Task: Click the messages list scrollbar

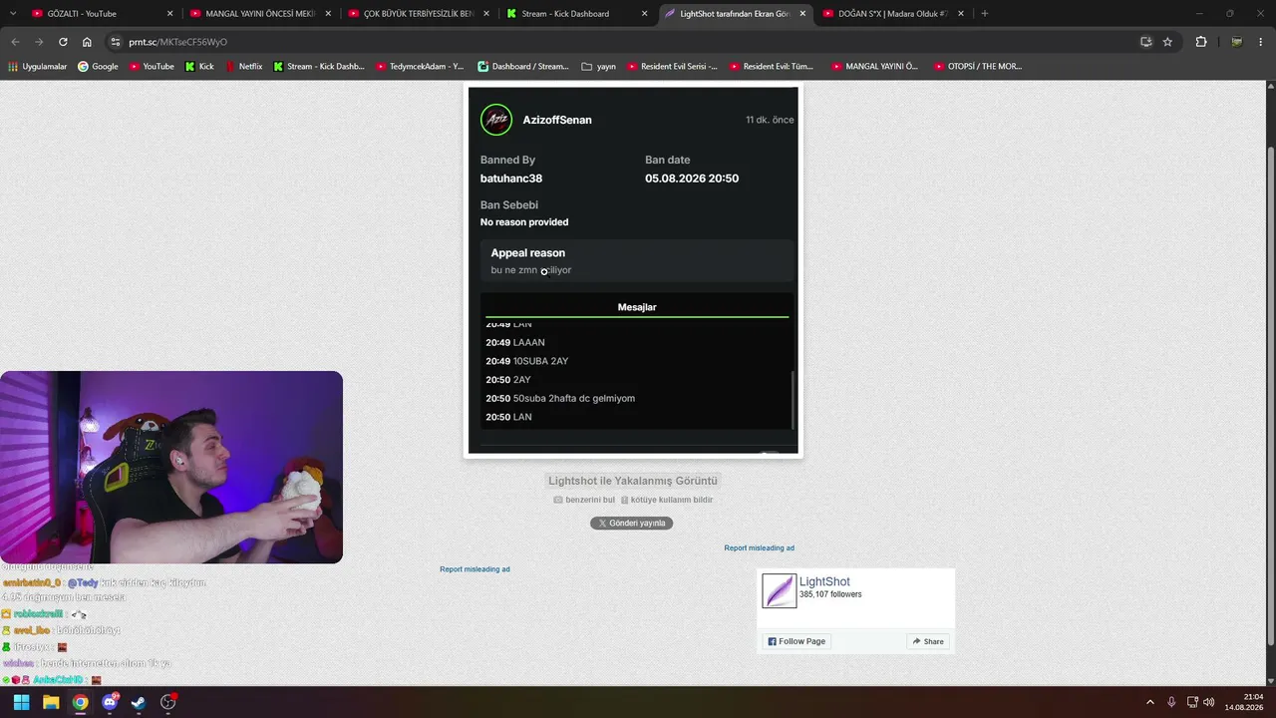Action: (x=793, y=399)
